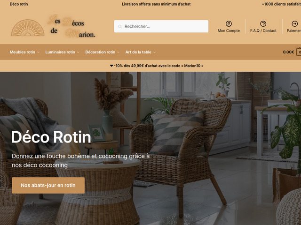This screenshot has width=301, height=225.
Task: Click the search magnifier icon
Action: tap(120, 26)
